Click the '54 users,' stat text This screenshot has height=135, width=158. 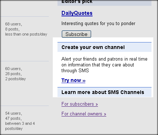(13, 113)
